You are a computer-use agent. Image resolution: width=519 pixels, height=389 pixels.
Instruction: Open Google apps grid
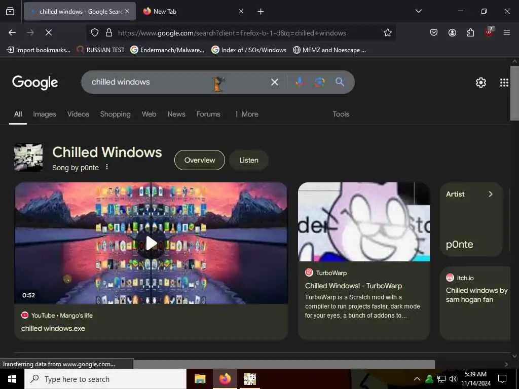[x=504, y=83]
